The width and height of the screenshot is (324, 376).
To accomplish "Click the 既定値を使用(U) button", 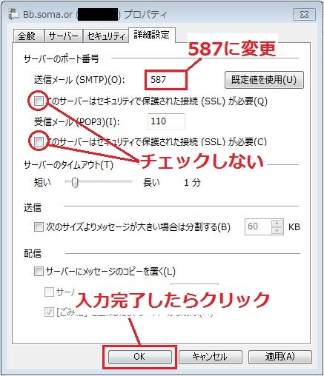I will click(264, 80).
